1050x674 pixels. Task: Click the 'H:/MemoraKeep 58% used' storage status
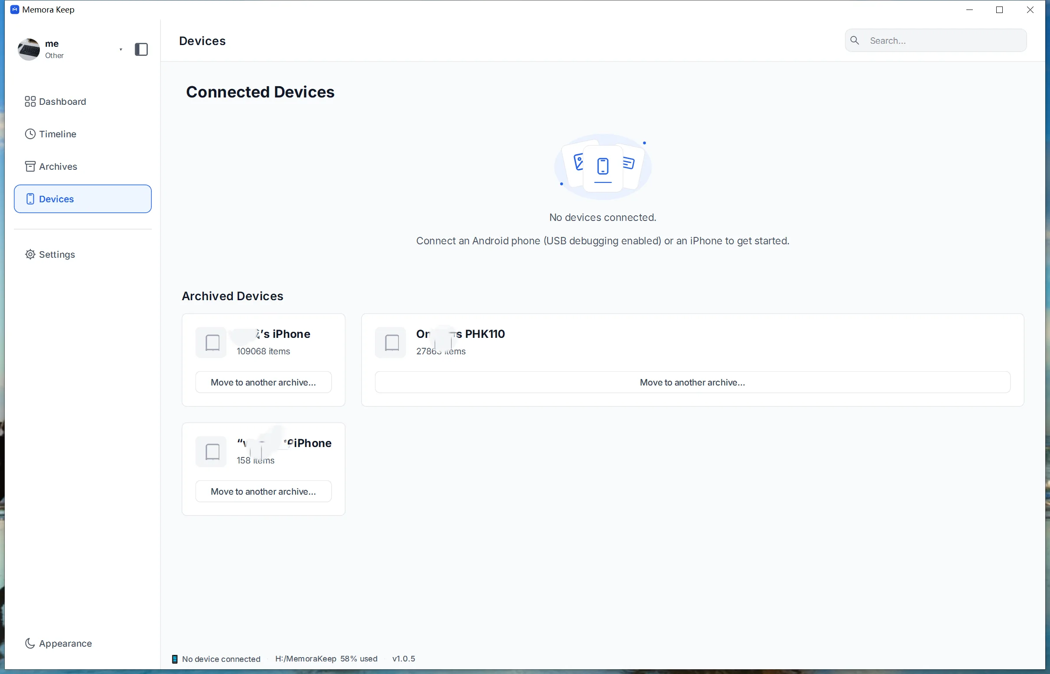326,659
